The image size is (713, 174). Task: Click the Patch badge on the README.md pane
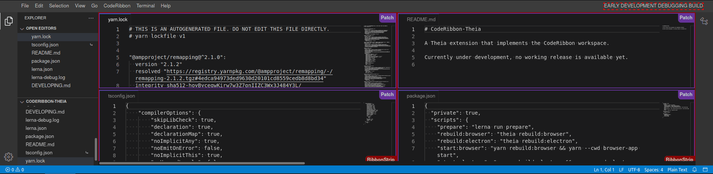686,18
